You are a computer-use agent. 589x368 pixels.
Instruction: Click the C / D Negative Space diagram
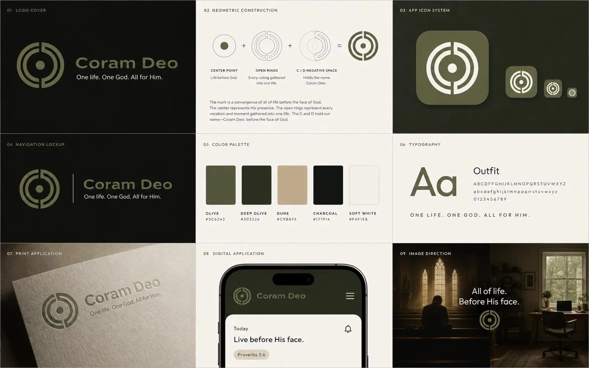315,46
